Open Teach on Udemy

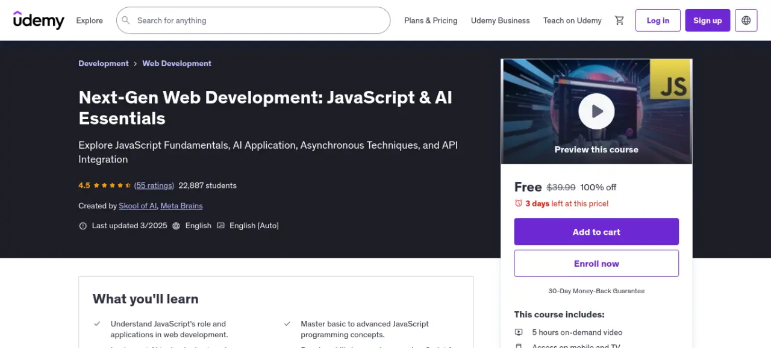572,20
